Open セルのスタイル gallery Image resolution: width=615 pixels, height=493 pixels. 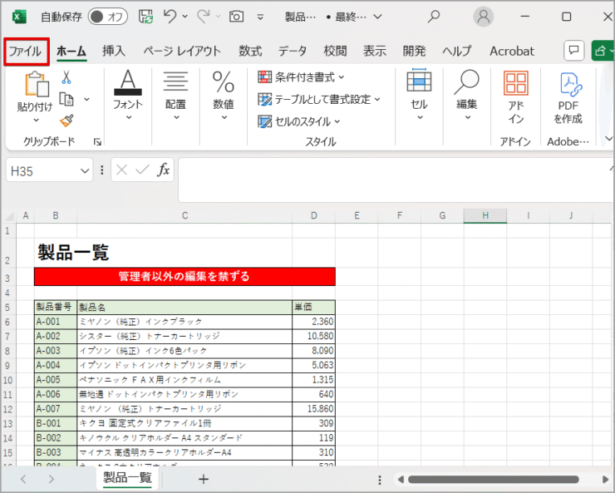[298, 121]
